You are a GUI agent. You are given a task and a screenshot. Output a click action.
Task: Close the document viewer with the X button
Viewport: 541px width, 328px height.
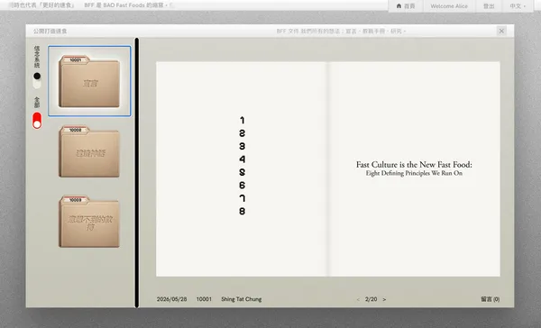click(x=501, y=31)
